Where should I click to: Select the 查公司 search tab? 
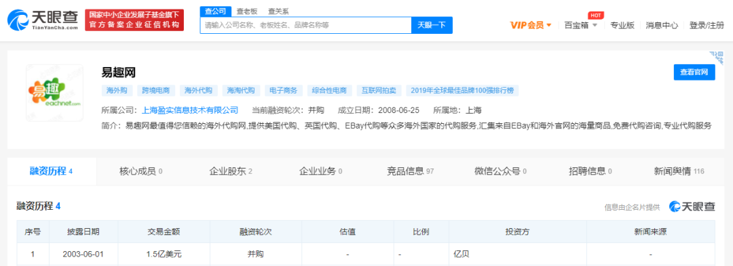point(215,11)
